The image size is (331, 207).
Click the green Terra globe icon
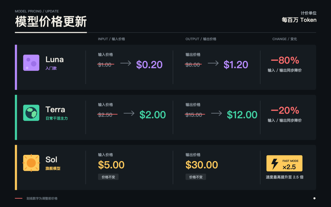(31, 113)
